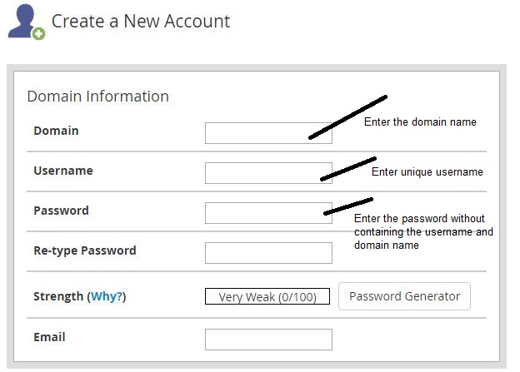Open the Why? strength link
Screen dimensions: 520x372
(107, 296)
